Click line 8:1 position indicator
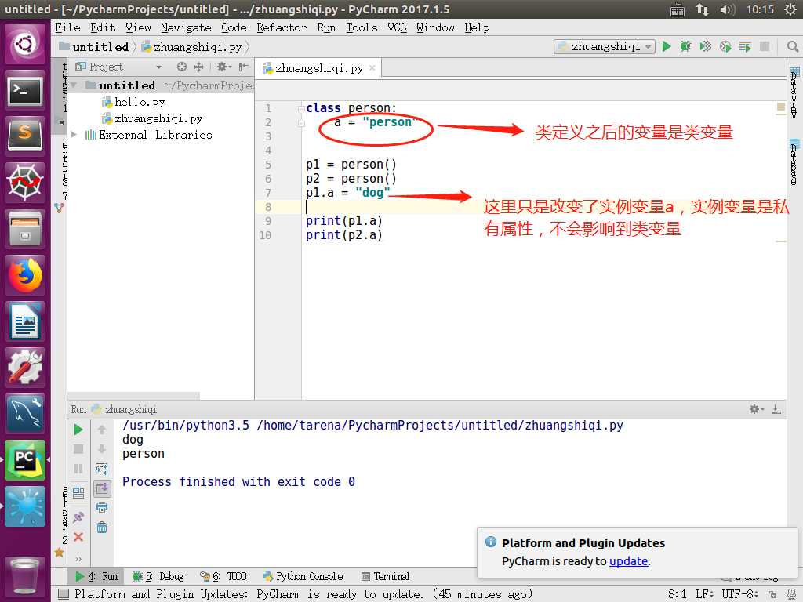Screen dimensions: 803x602 (677, 594)
